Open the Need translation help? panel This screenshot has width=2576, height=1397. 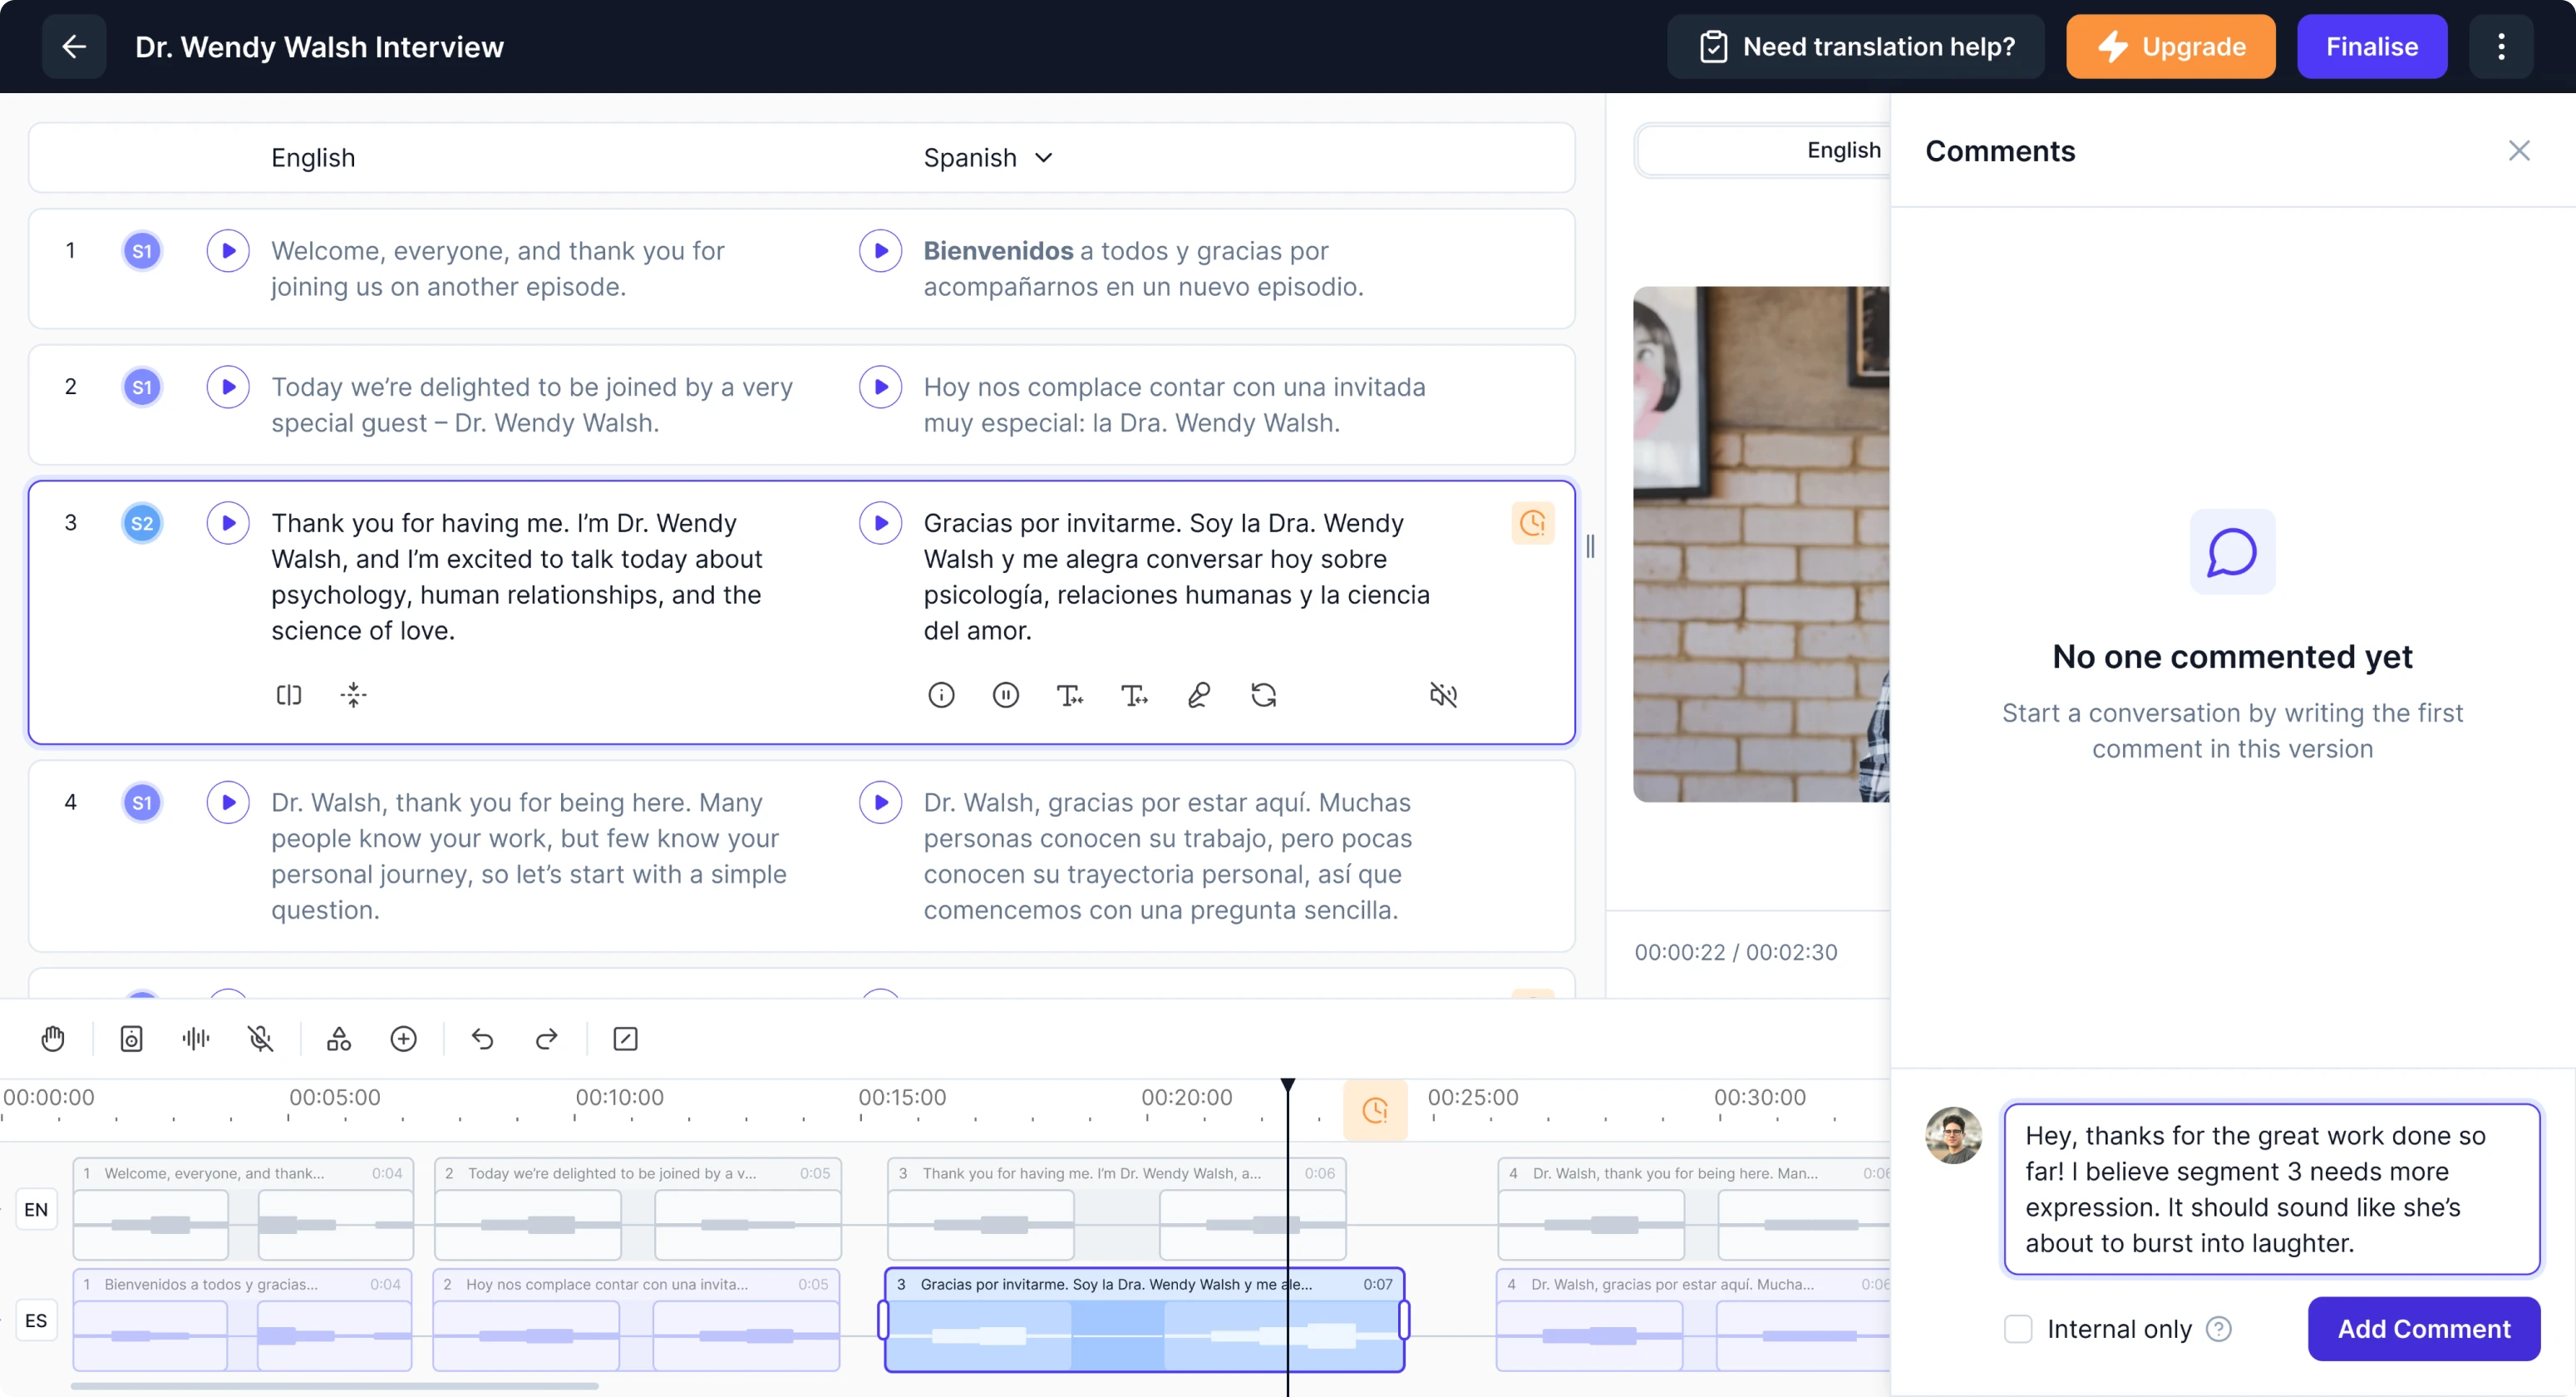(x=1857, y=47)
